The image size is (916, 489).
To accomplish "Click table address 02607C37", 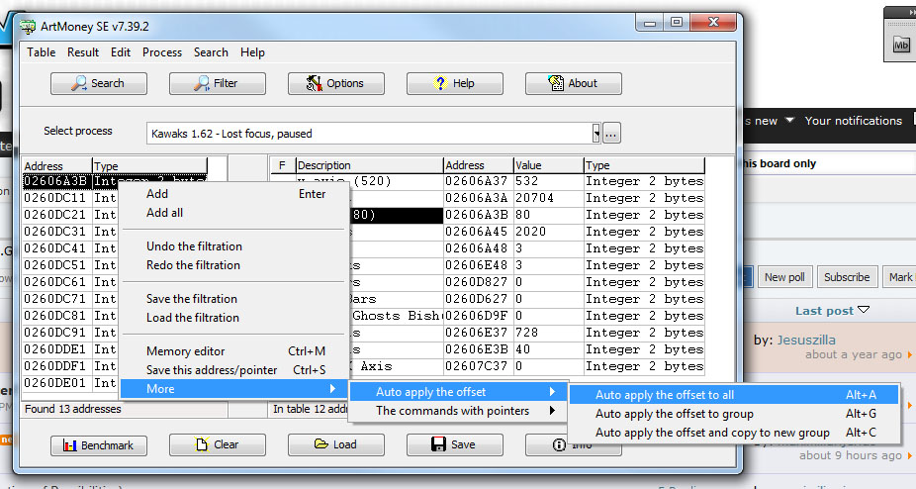I will 476,366.
